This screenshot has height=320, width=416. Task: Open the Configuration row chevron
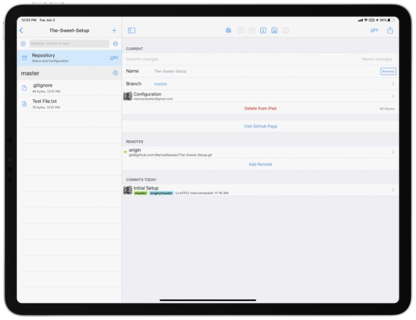pos(393,96)
